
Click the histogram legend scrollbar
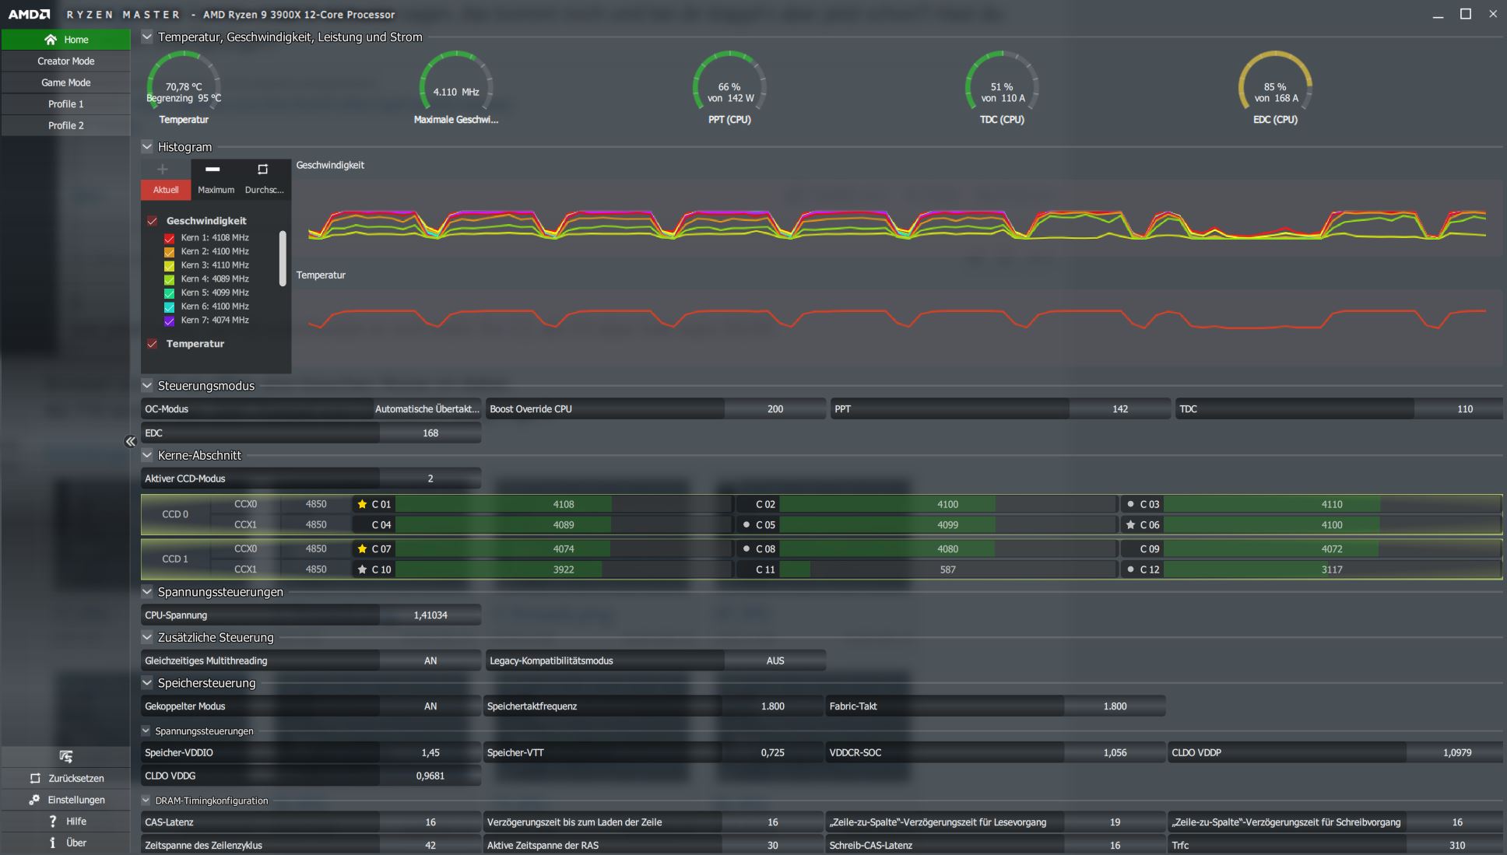coord(283,258)
